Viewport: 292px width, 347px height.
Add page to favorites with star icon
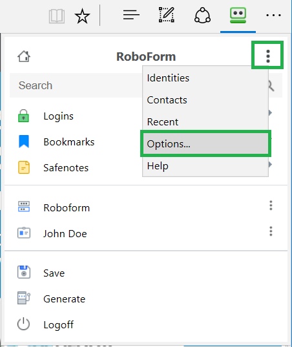(x=82, y=16)
